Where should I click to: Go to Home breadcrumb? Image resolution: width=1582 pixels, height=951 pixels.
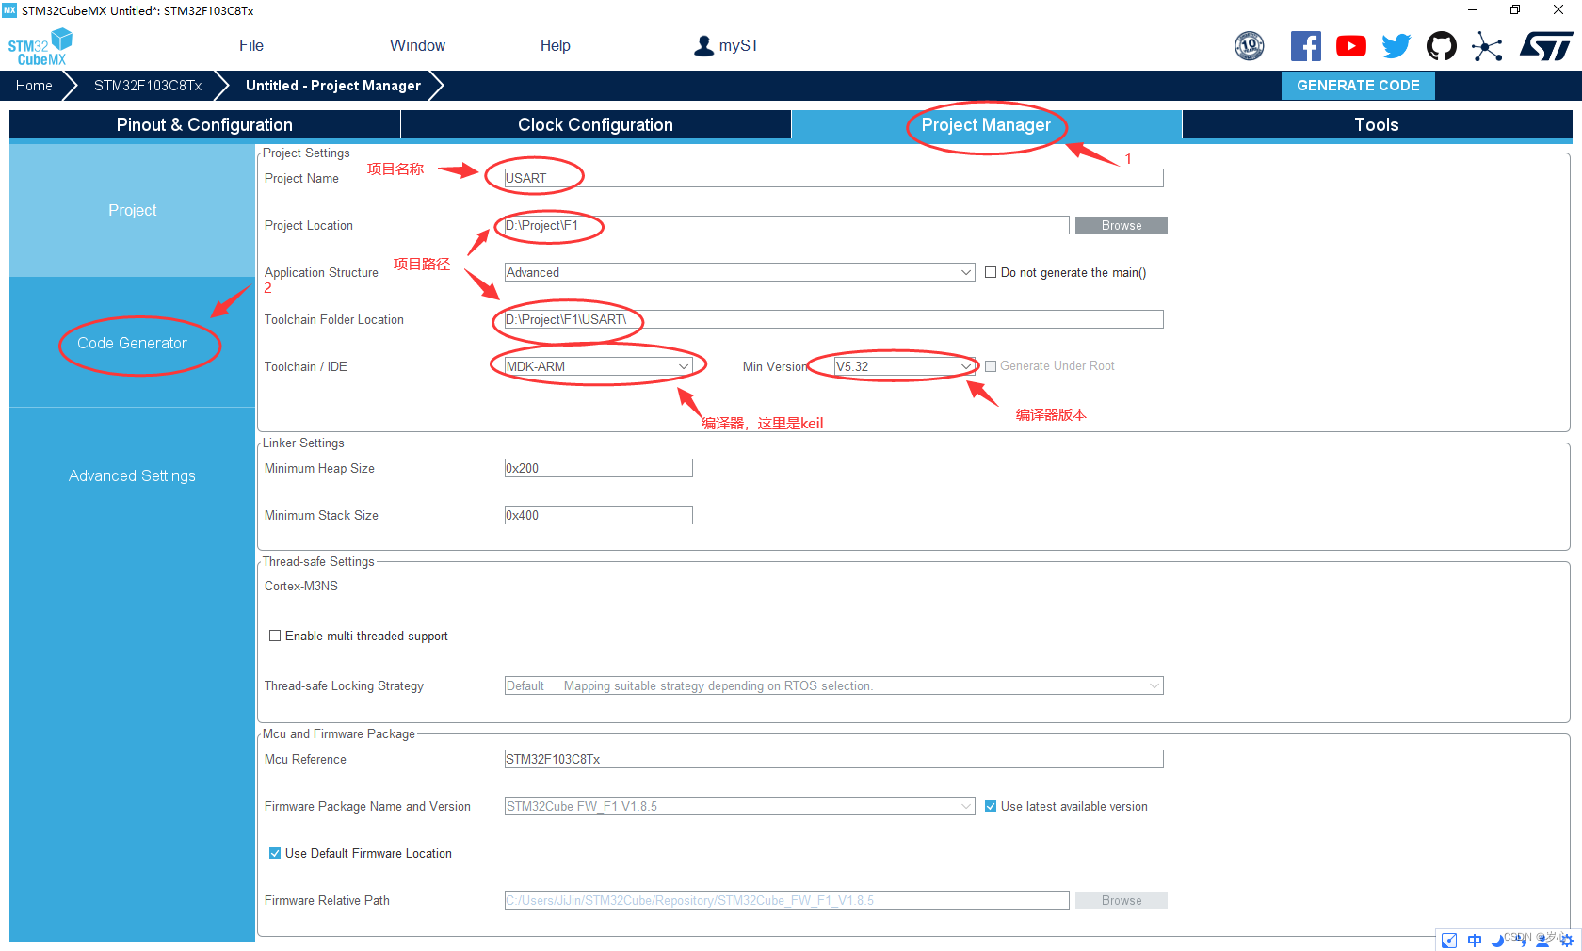(34, 85)
